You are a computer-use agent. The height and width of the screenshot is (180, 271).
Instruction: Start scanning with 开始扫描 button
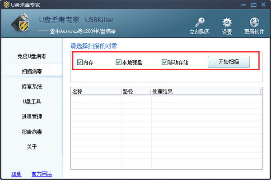[229, 62]
